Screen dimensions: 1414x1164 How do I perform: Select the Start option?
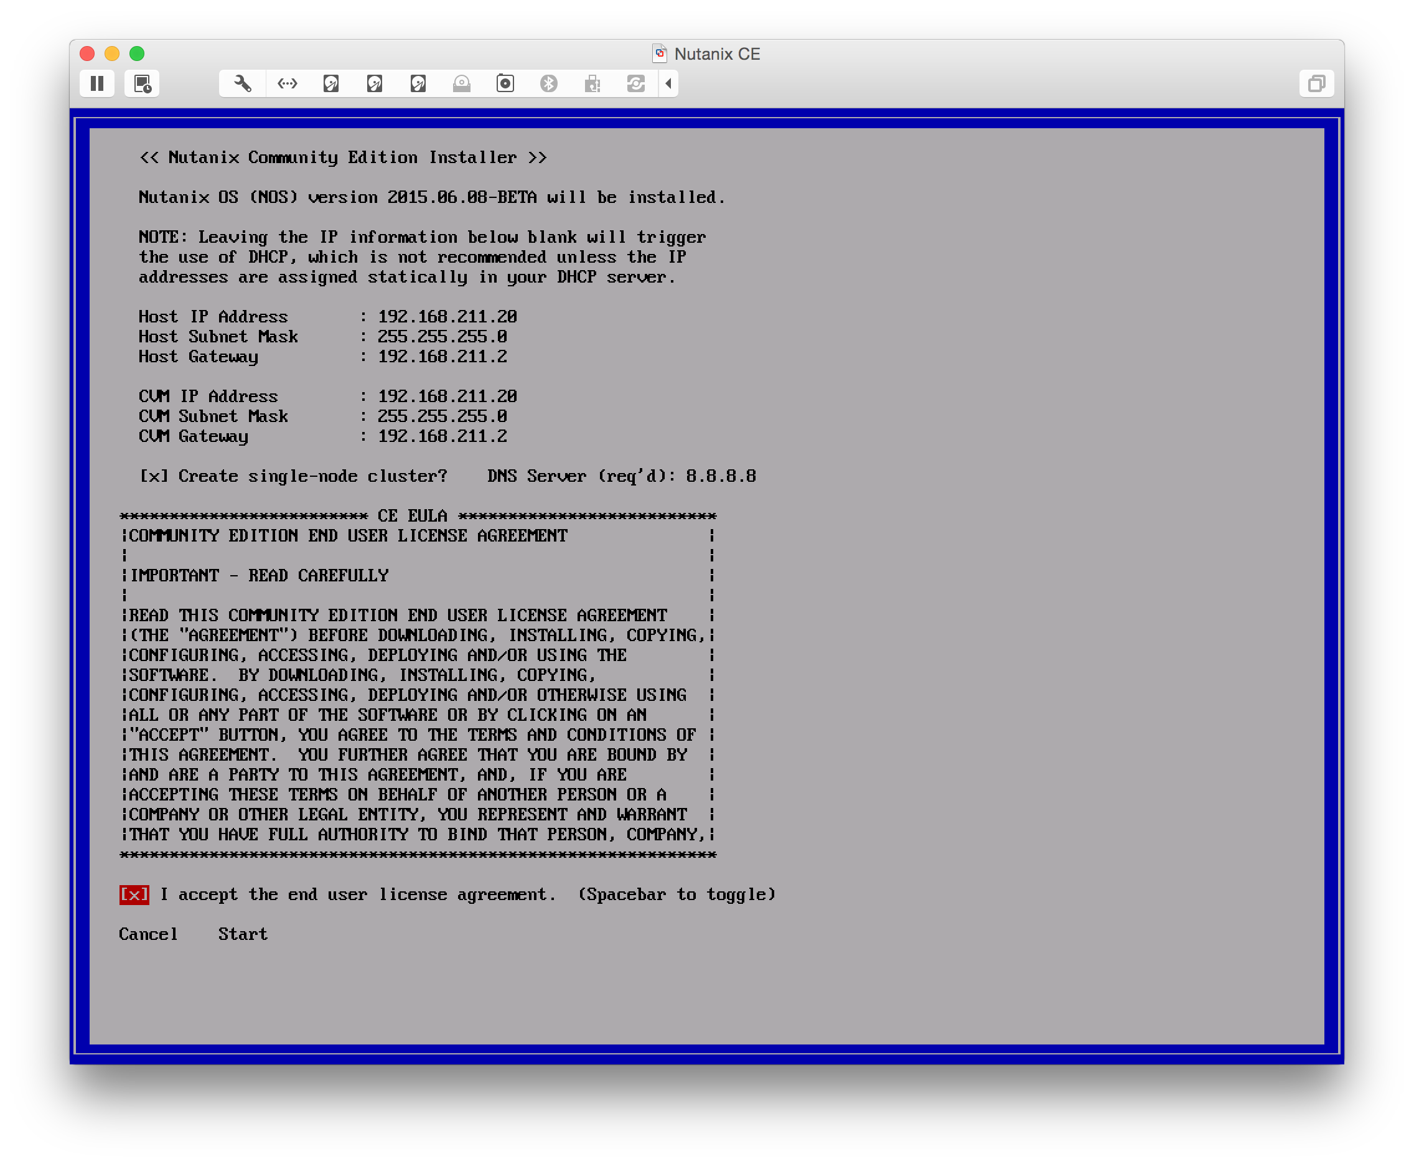pos(243,934)
